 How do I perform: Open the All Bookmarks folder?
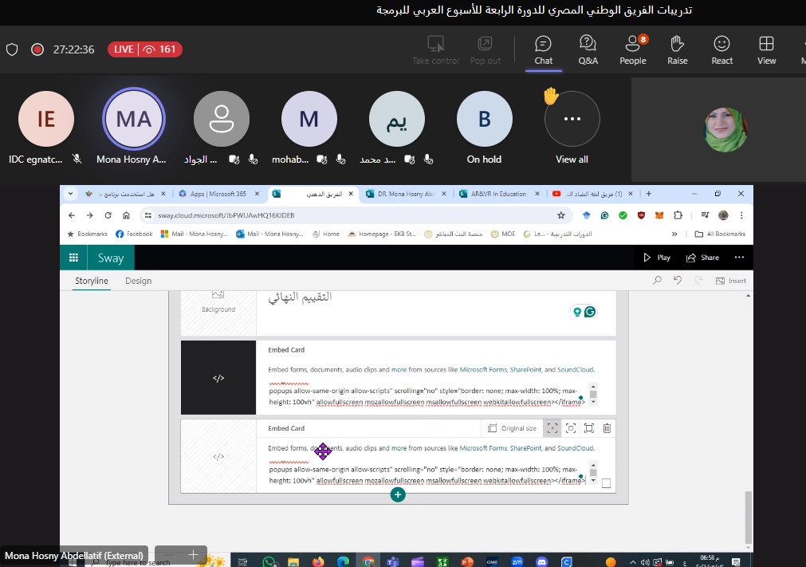coord(720,234)
